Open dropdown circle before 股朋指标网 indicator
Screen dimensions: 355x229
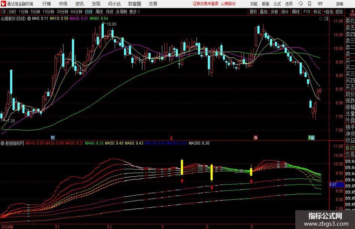click(3, 143)
